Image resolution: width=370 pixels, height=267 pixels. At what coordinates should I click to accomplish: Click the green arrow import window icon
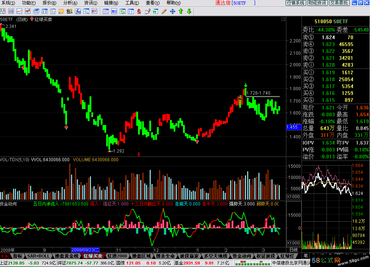click(155, 11)
